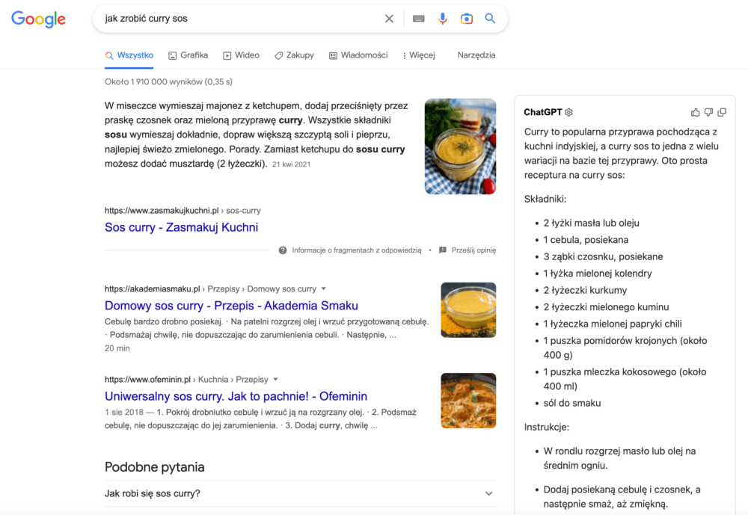Open ChatGPT panel settings gear
The image size is (748, 515).
(x=569, y=113)
